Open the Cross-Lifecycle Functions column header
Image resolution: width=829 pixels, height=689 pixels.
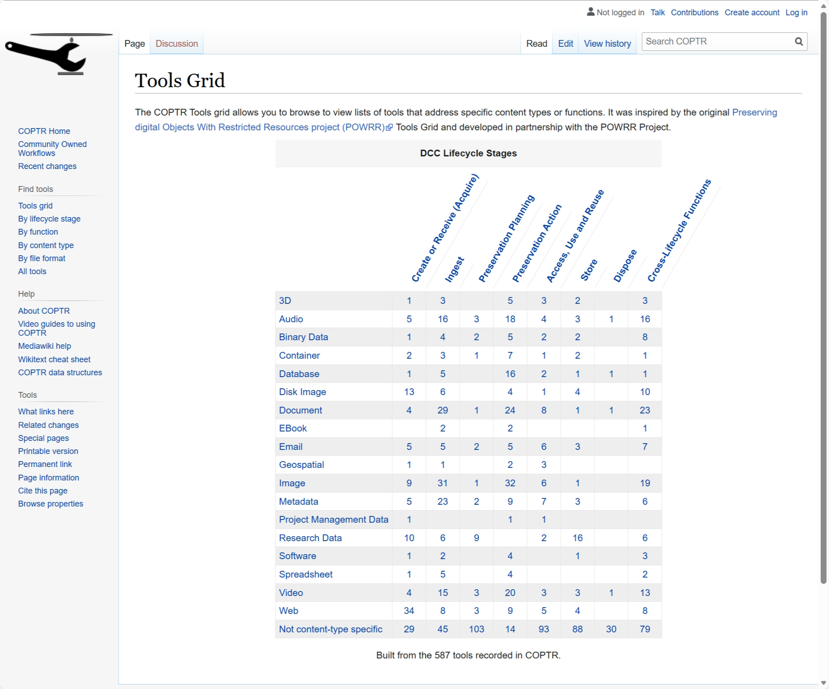point(679,231)
